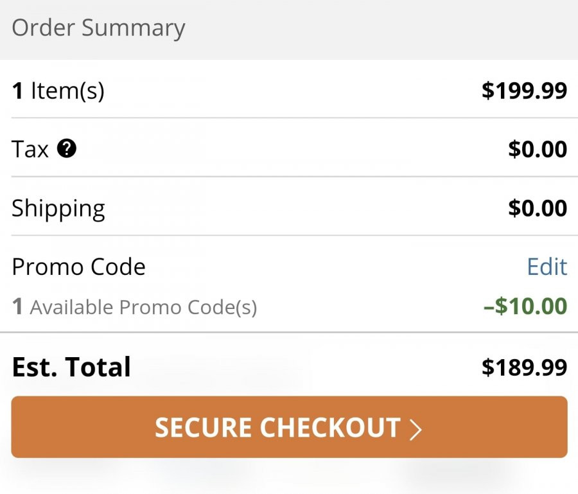Click the Tax label text
The height and width of the screenshot is (494, 578).
30,149
